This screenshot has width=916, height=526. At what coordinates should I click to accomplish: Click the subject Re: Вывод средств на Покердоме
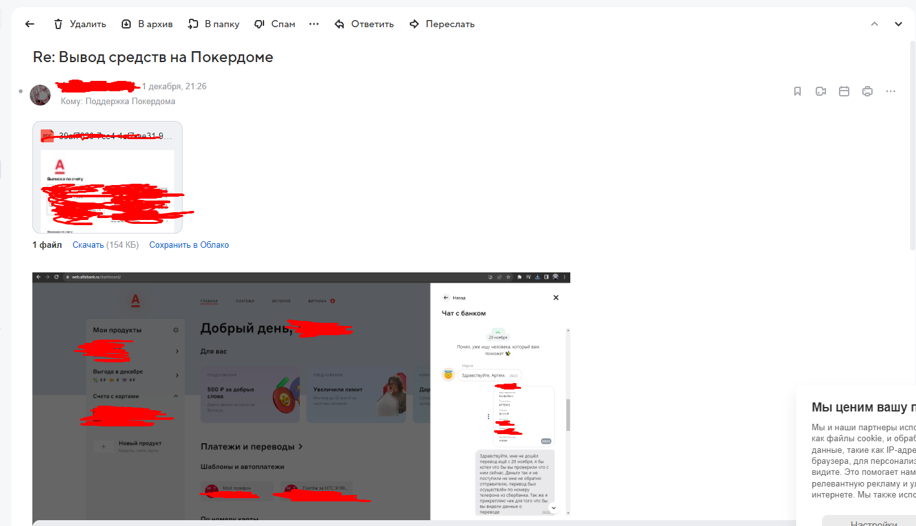point(153,57)
